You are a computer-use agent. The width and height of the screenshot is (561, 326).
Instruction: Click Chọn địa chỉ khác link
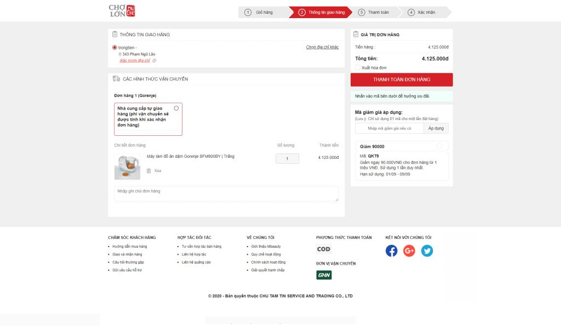[x=322, y=47]
